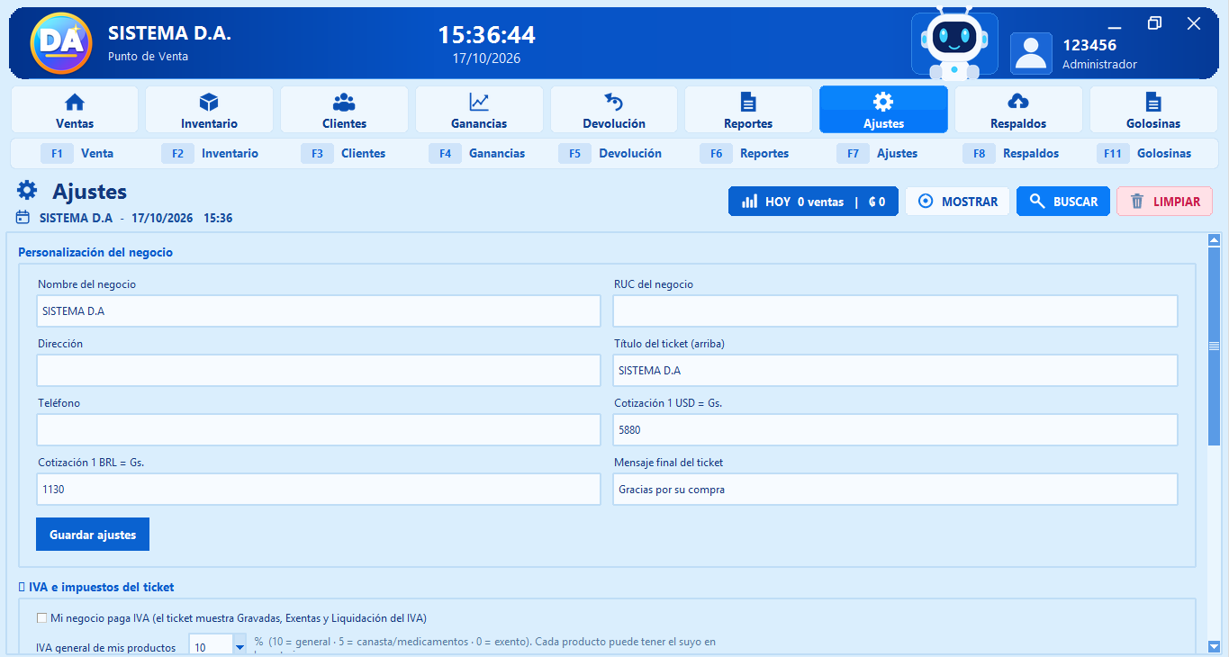Click the RUC del negocio field

pos(895,310)
